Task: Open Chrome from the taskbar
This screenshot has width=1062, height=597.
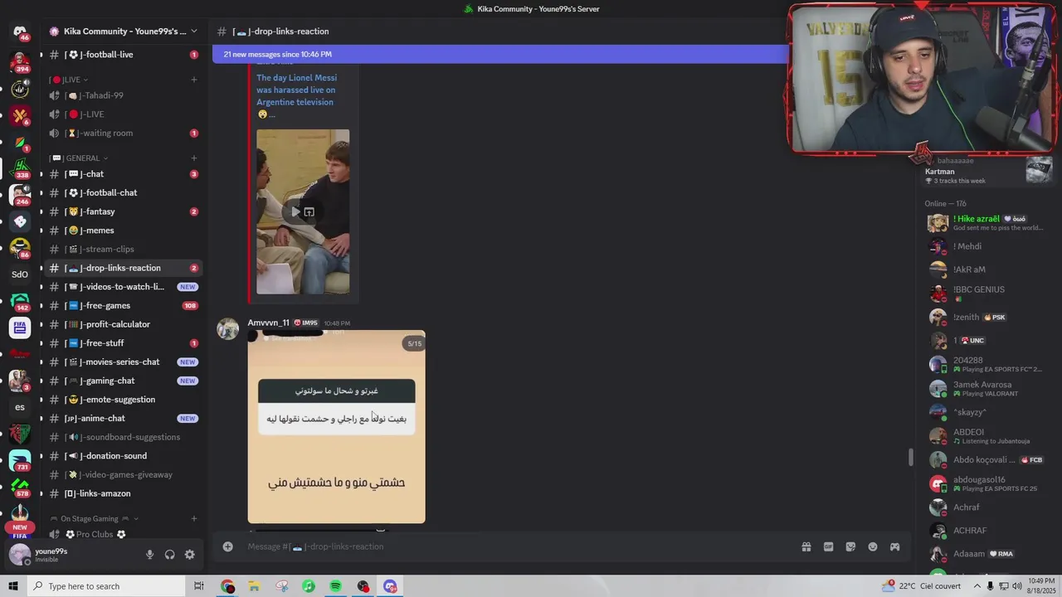Action: coord(227,586)
